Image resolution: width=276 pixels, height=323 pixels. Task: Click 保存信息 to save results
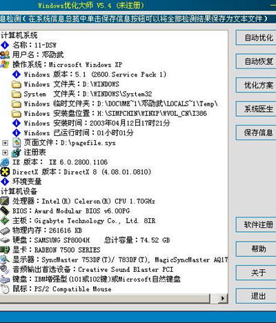pyautogui.click(x=256, y=133)
